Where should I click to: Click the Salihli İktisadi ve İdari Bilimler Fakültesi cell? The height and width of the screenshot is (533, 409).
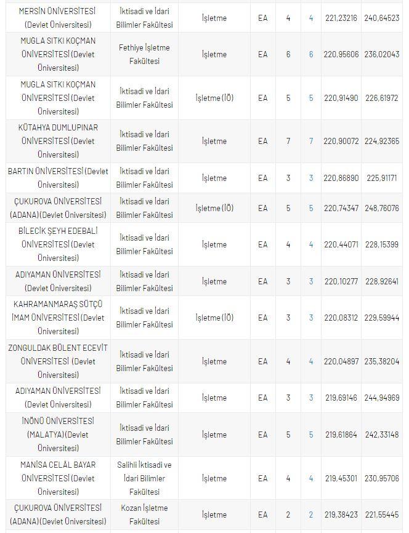(145, 479)
